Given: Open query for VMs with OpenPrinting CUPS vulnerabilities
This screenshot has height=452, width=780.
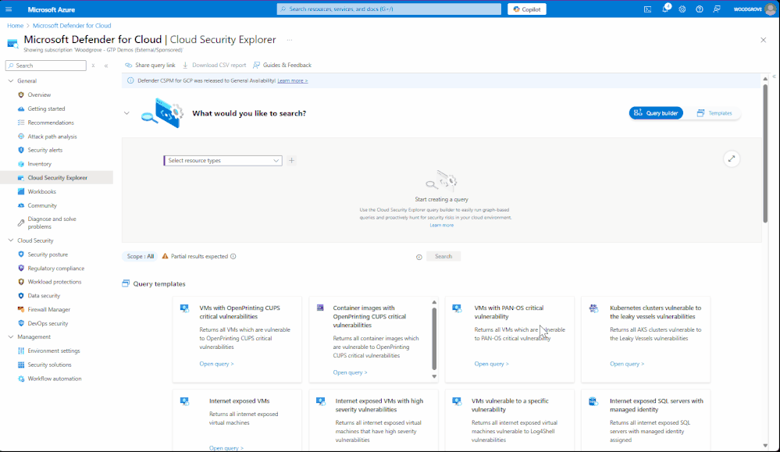Looking at the screenshot, I should pos(216,364).
